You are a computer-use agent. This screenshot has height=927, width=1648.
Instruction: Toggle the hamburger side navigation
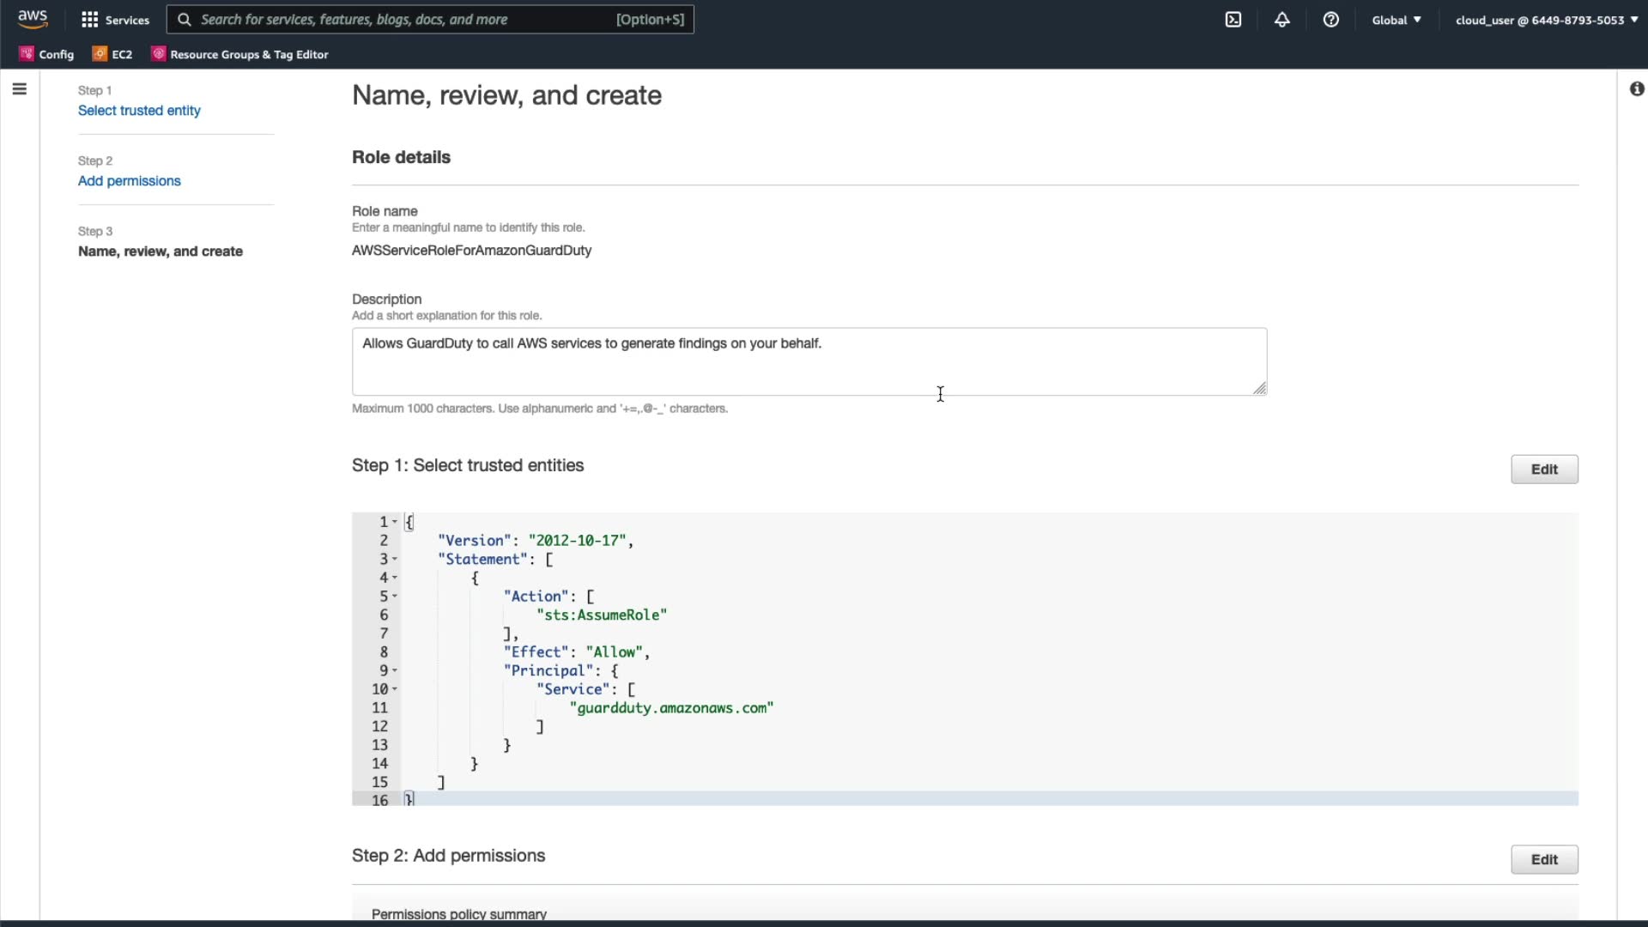20,89
